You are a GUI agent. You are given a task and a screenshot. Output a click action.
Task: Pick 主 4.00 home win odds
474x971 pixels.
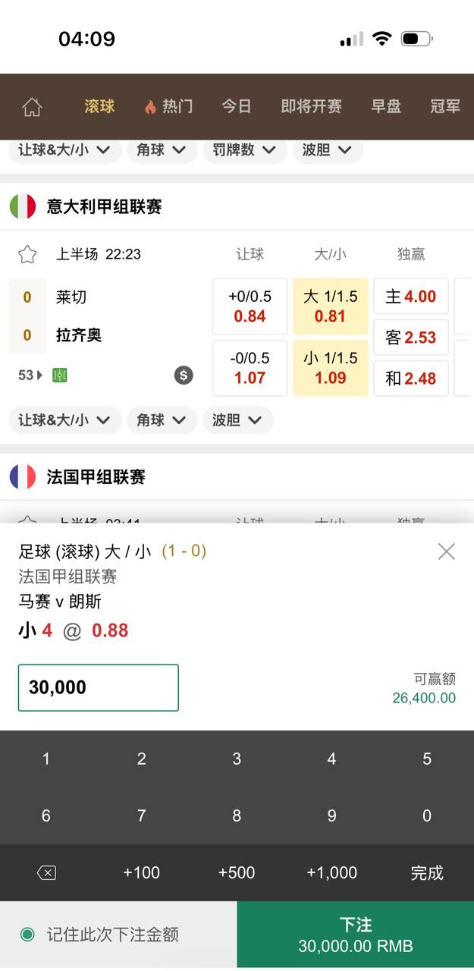pyautogui.click(x=410, y=297)
